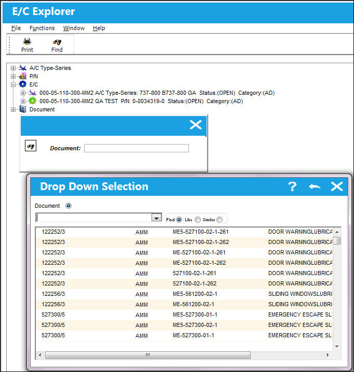
Task: Click the vertical scrollbar thumb in results list
Action: [x=337, y=240]
